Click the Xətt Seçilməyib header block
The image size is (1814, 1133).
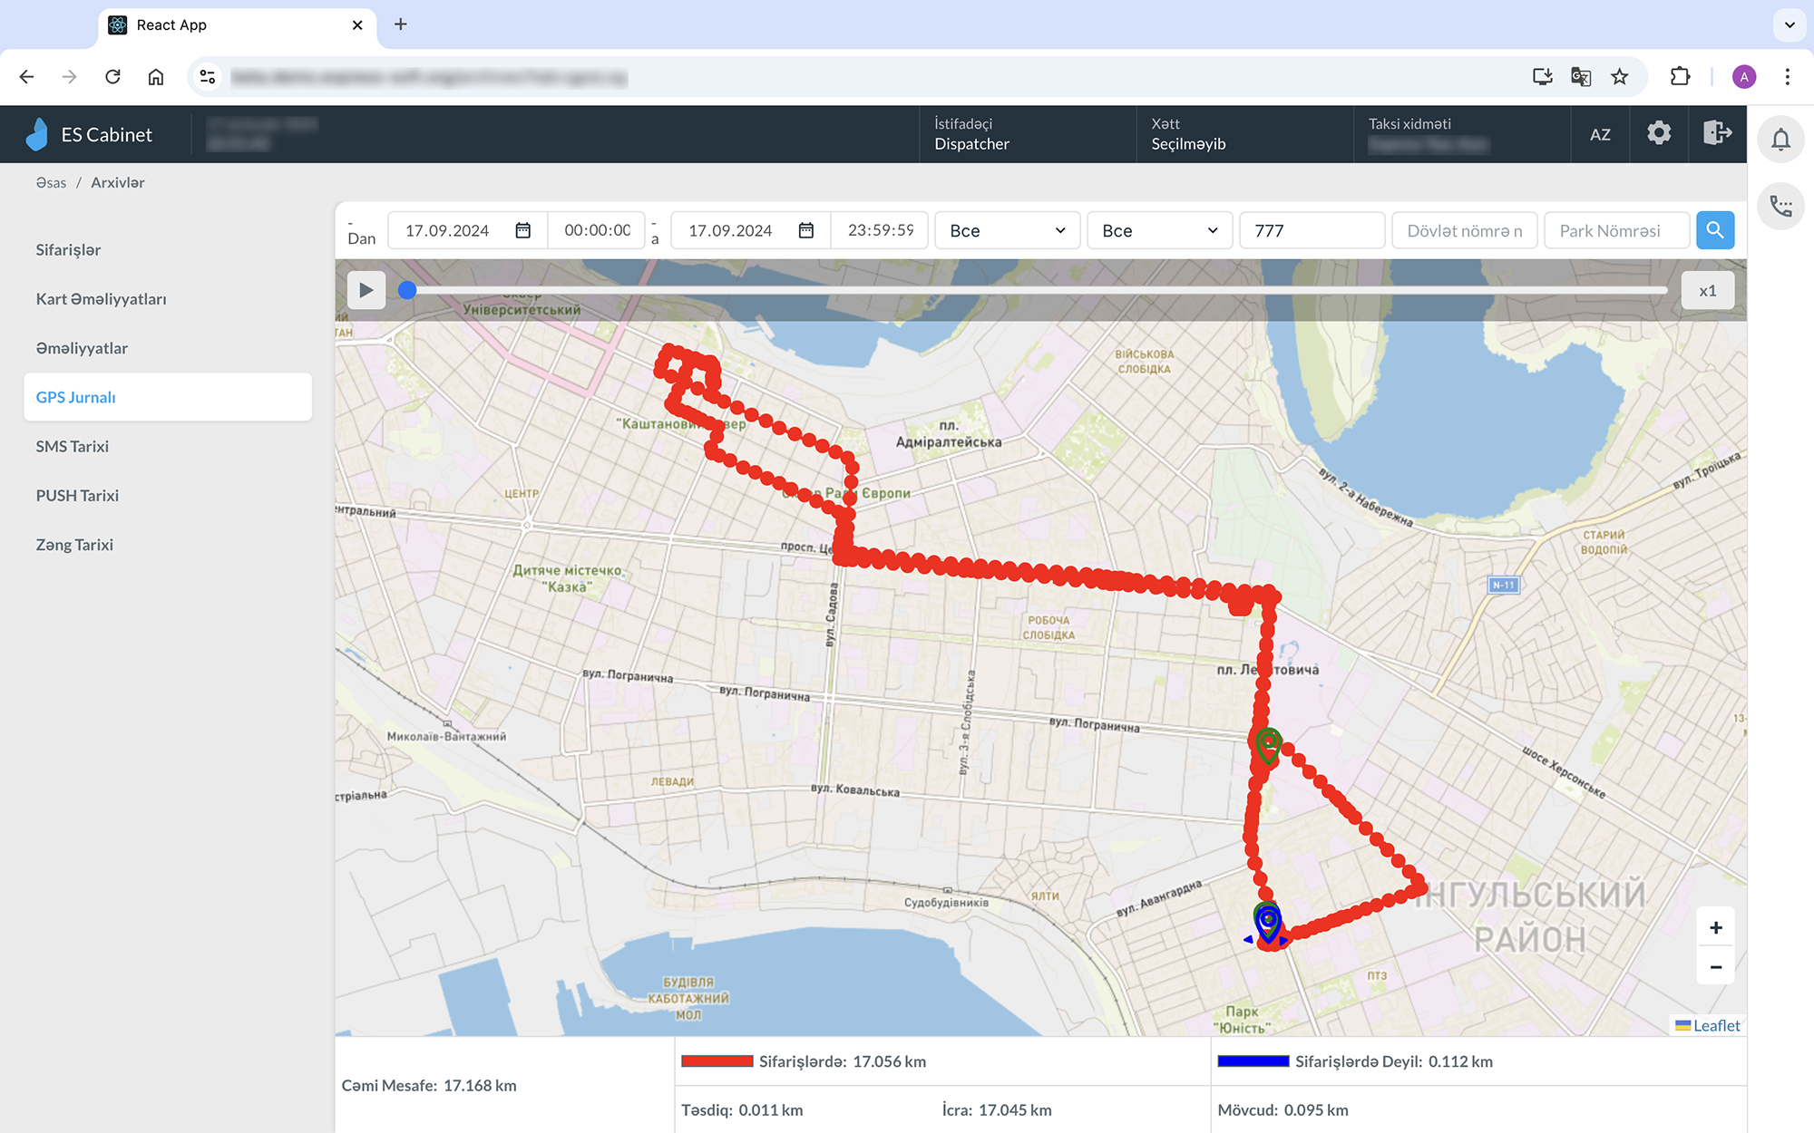1244,134
